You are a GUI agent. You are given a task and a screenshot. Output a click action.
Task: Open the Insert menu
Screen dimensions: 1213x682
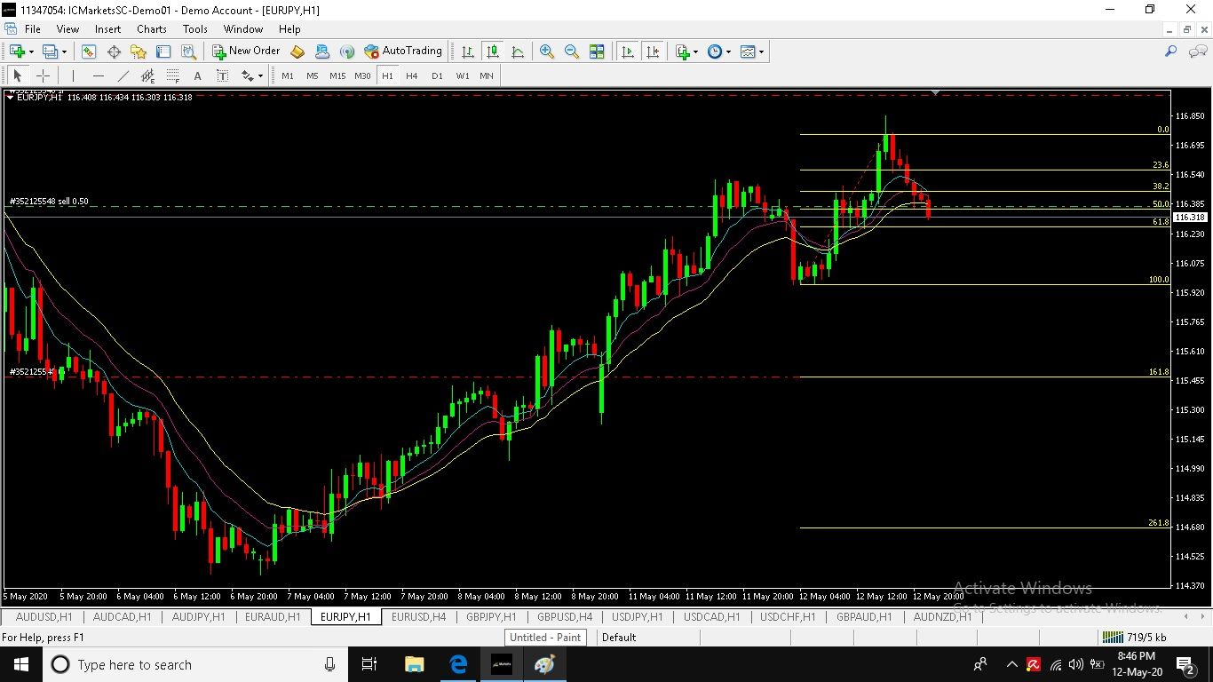(x=107, y=29)
